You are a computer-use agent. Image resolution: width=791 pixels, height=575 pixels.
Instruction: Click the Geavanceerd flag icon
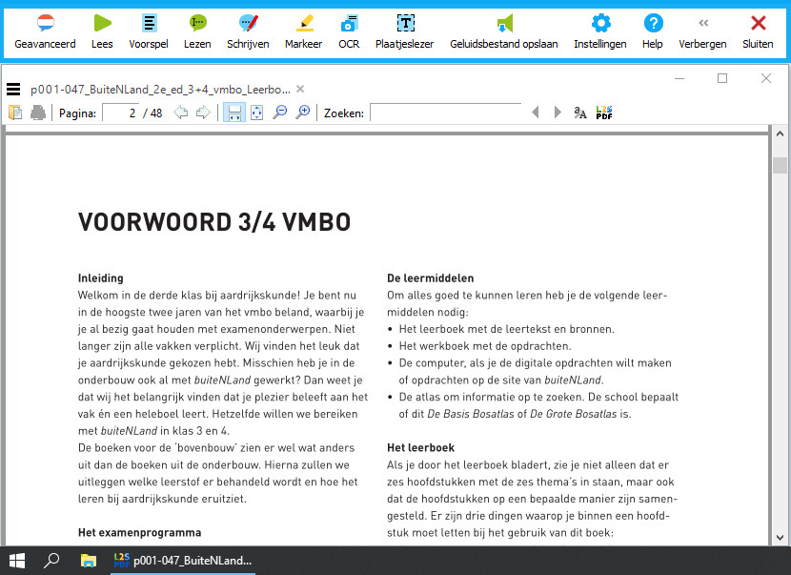tap(46, 23)
